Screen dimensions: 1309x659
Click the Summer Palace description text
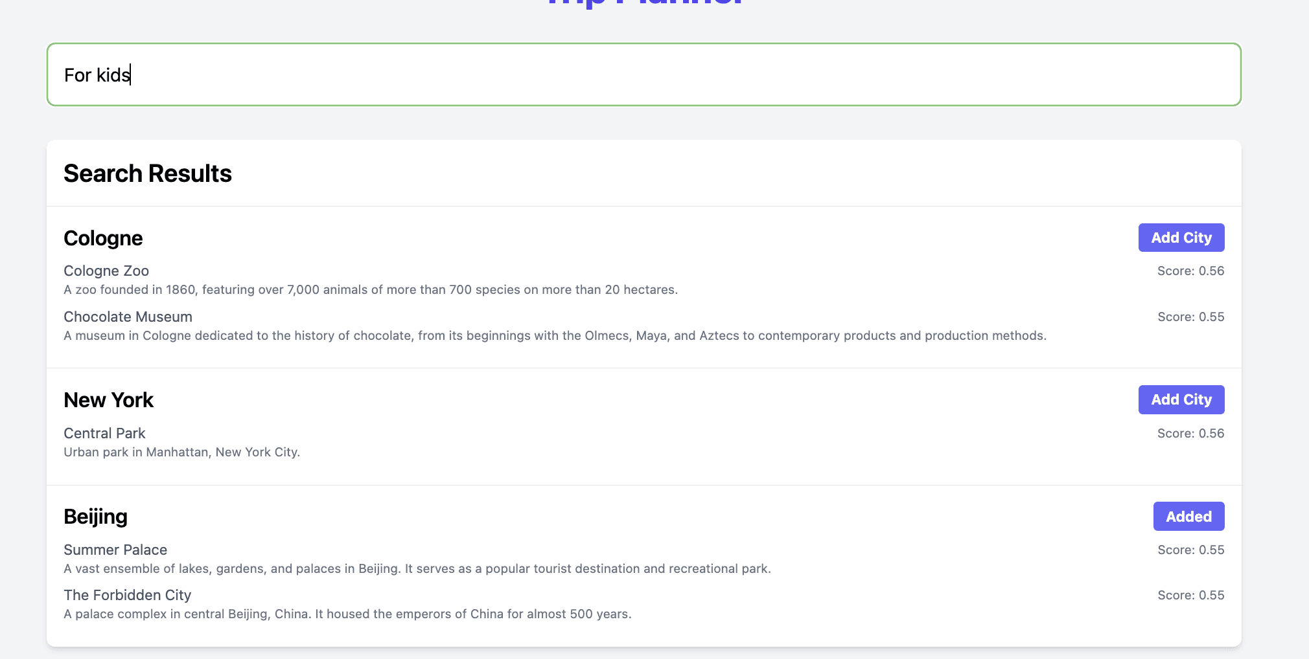(x=417, y=568)
